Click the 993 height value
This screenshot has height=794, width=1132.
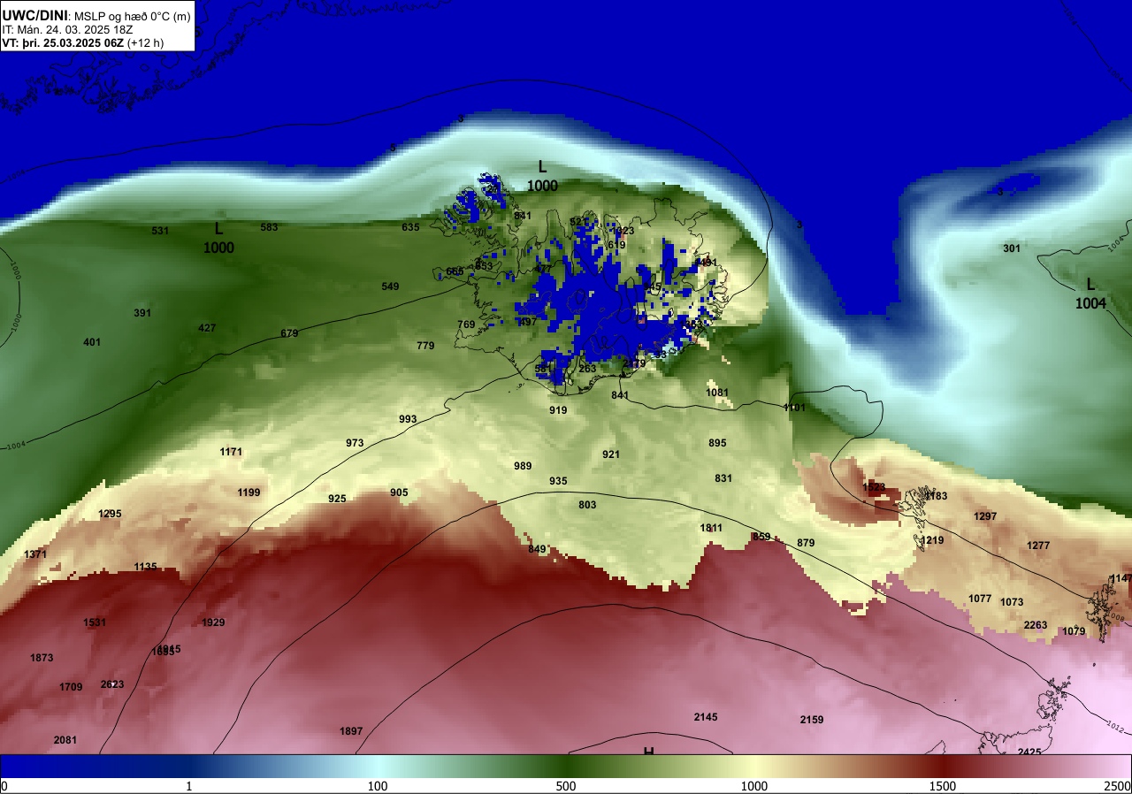pos(408,419)
